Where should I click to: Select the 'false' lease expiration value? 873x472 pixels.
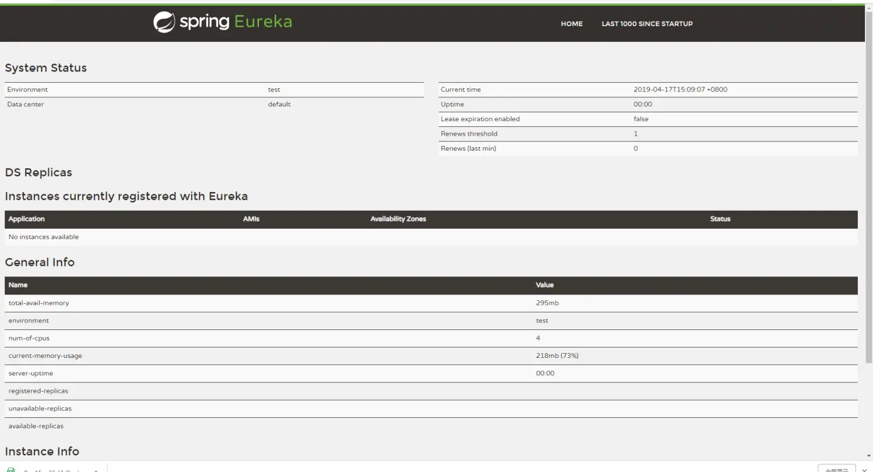point(641,119)
